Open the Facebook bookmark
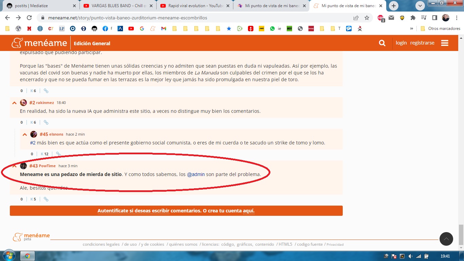This screenshot has width=464, height=261. pos(107,29)
